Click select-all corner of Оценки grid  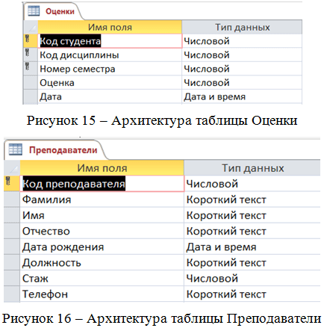point(31,27)
